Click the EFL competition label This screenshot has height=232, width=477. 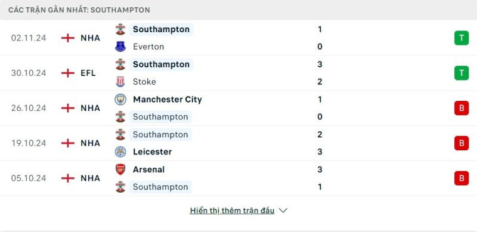pyautogui.click(x=88, y=73)
